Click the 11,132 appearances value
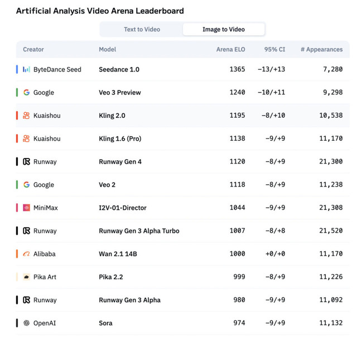Image resolution: width=357 pixels, height=344 pixels. click(331, 323)
